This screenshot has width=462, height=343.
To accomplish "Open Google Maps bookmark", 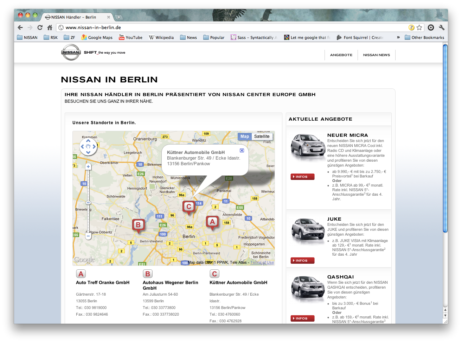I will pyautogui.click(x=97, y=38).
